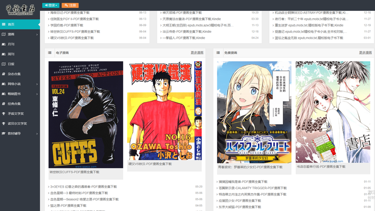Click the 月刊 book icon in sidebar
Screen dimensions: 375x211
tap(4, 44)
